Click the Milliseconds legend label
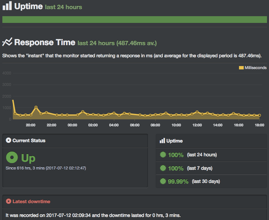269x220 pixels. coord(256,68)
